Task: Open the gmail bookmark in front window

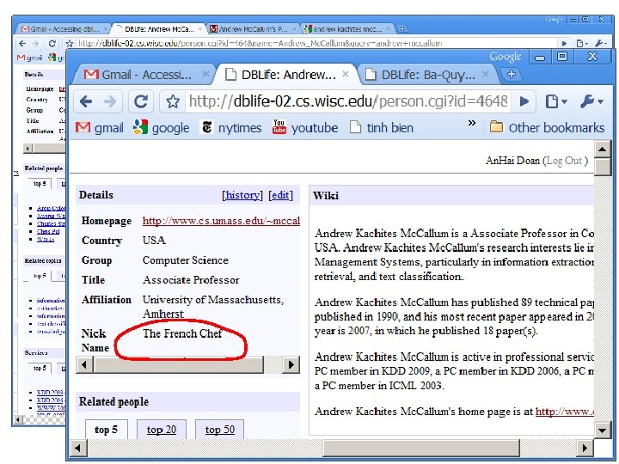Action: pos(100,127)
